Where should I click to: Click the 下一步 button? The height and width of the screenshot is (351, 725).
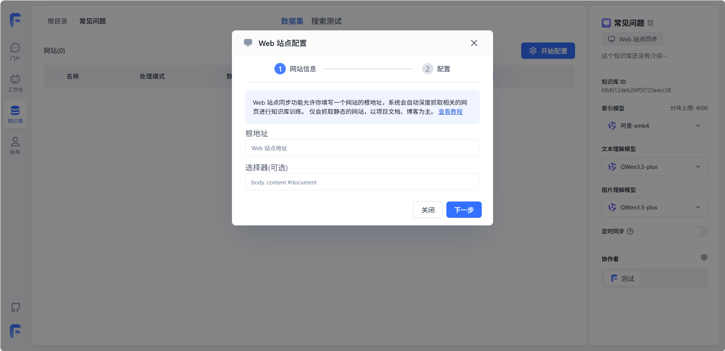[x=463, y=210]
